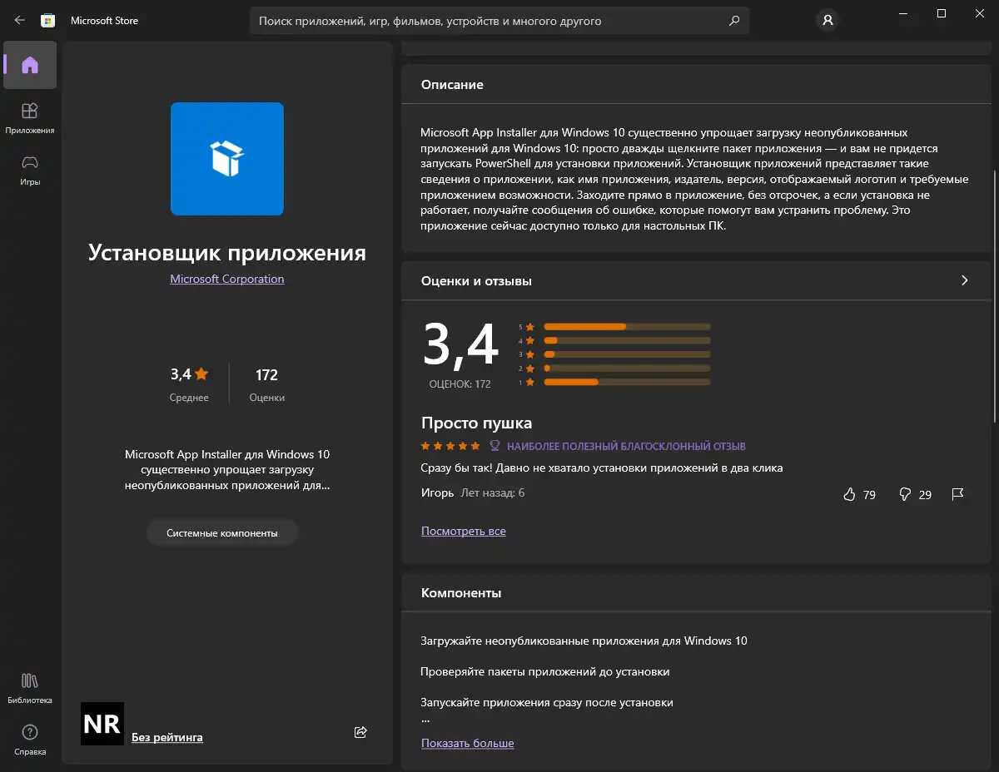
Task: Open the Без рейтинга link
Action: [x=167, y=737]
